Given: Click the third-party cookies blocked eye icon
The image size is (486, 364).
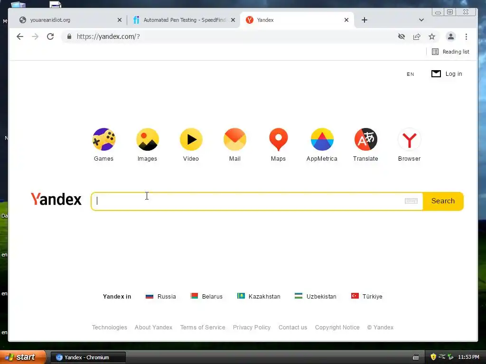Looking at the screenshot, I should click(402, 36).
